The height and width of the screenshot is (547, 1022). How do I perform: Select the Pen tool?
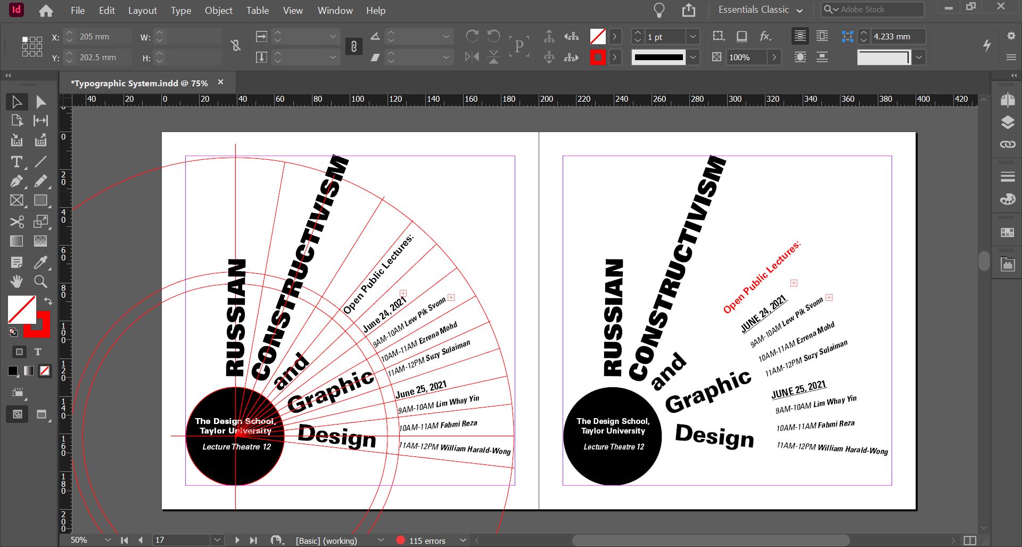[16, 181]
